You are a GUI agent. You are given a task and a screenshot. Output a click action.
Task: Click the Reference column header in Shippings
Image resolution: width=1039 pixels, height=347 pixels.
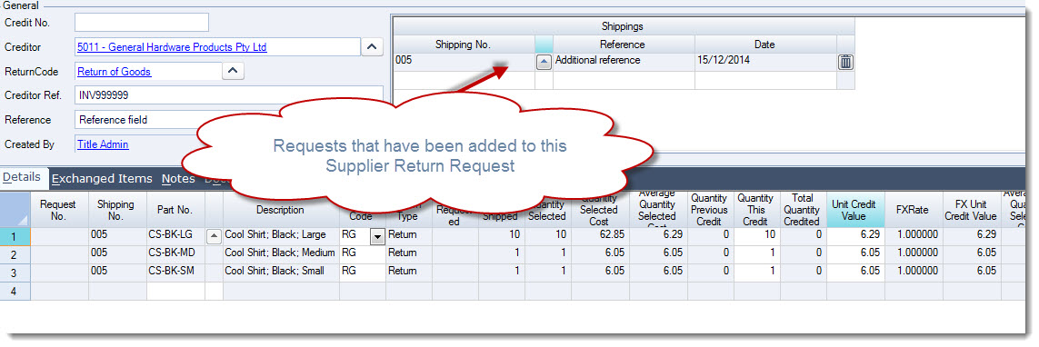pyautogui.click(x=624, y=45)
